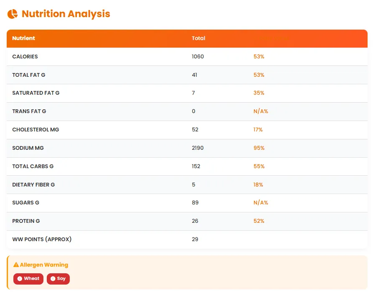Select the Wheat allergen badge

[28, 279]
